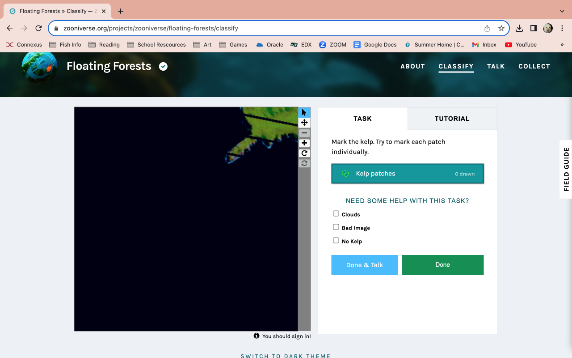
Task: Open the YouTube bookmark
Action: 521,45
